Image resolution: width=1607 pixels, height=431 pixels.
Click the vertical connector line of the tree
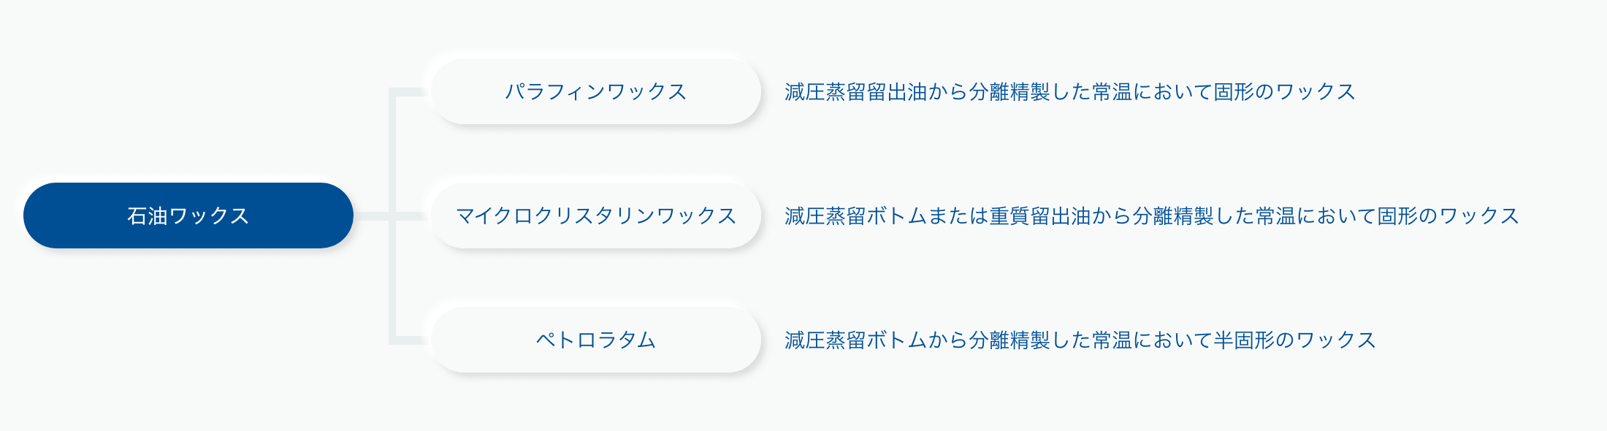click(x=392, y=216)
